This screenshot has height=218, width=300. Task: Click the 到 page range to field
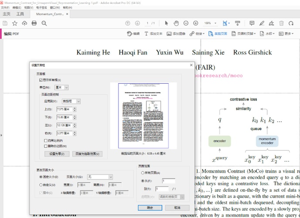[x=162, y=189]
